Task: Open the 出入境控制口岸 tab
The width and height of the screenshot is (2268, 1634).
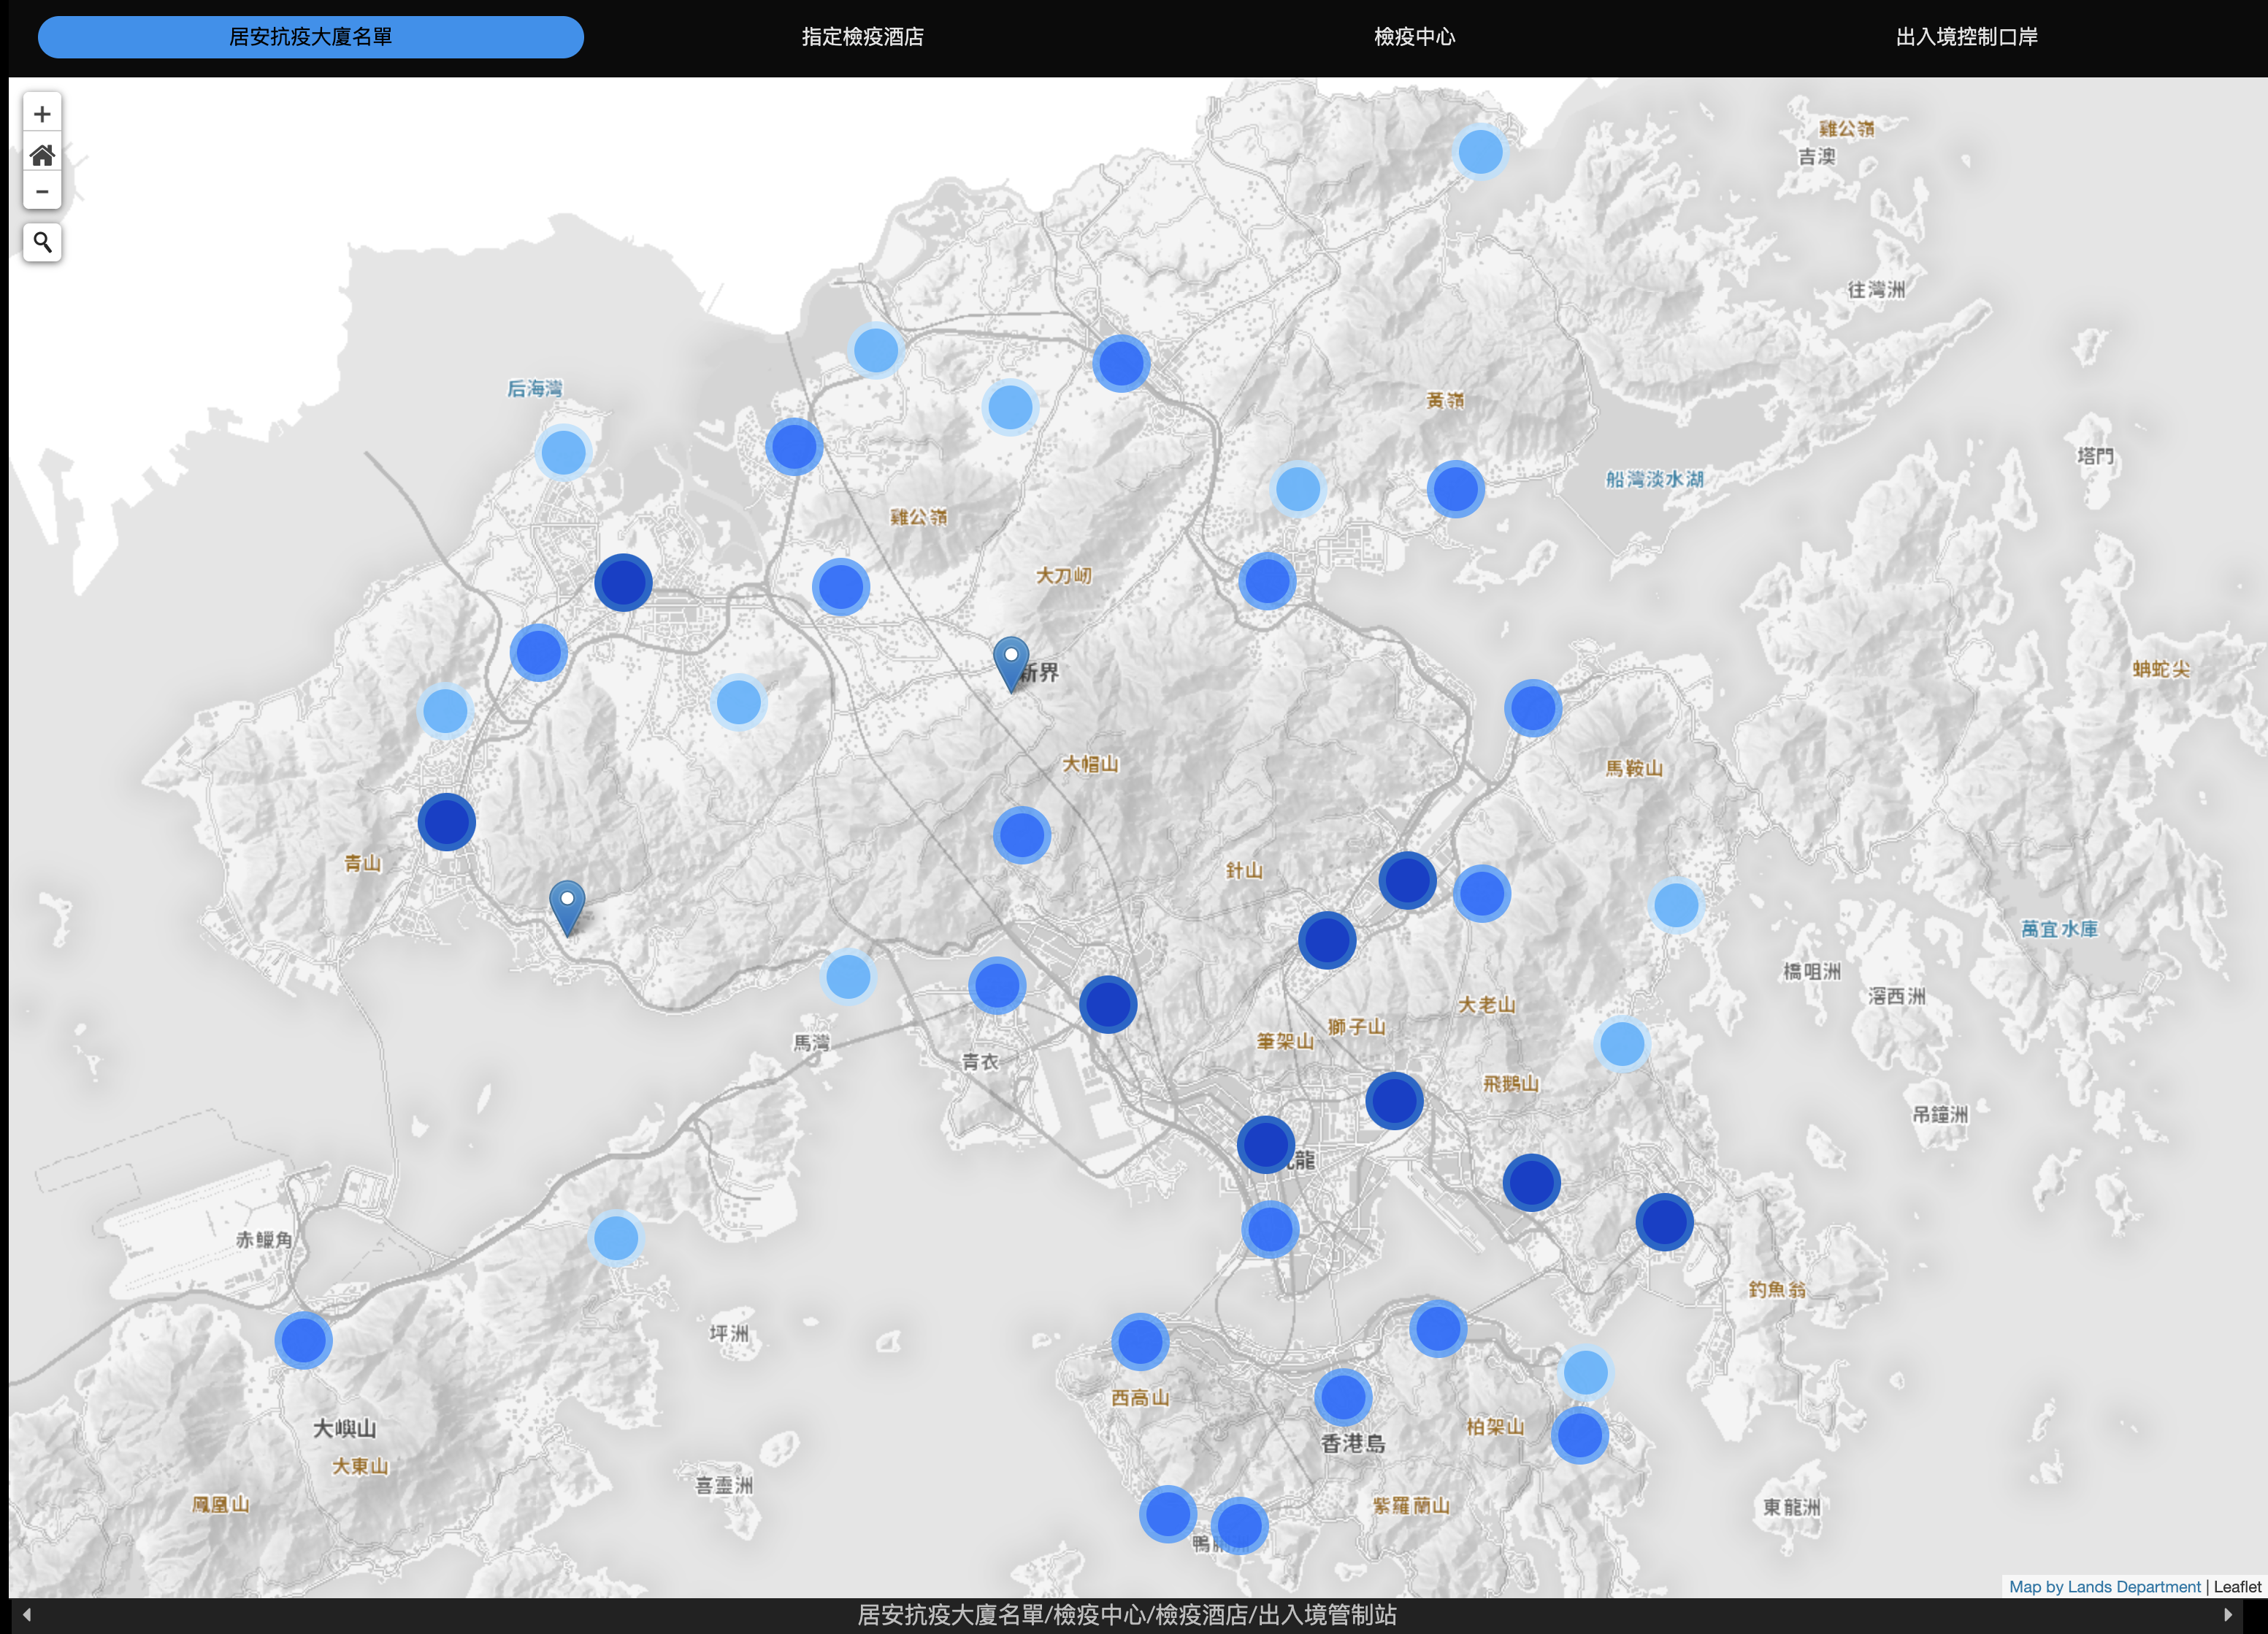Action: coord(1966,37)
